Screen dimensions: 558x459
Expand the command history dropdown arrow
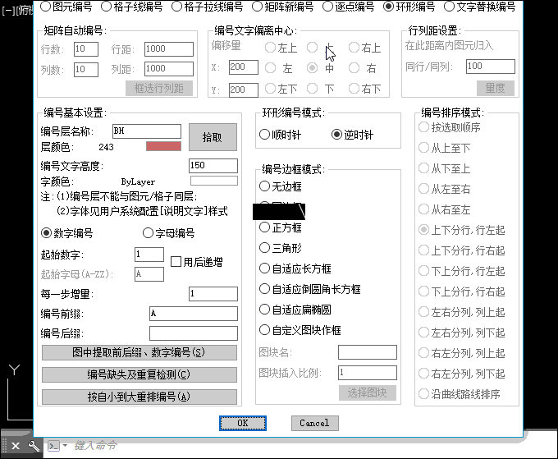tap(65, 446)
